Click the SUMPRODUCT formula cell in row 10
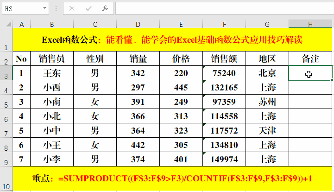Image resolution: width=334 pixels, height=192 pixels. click(x=172, y=179)
